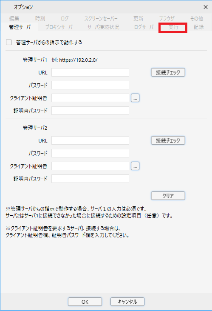Browse for 管理サーバ2 client certificate
Viewport: 212px width, 311px height.
(135, 166)
